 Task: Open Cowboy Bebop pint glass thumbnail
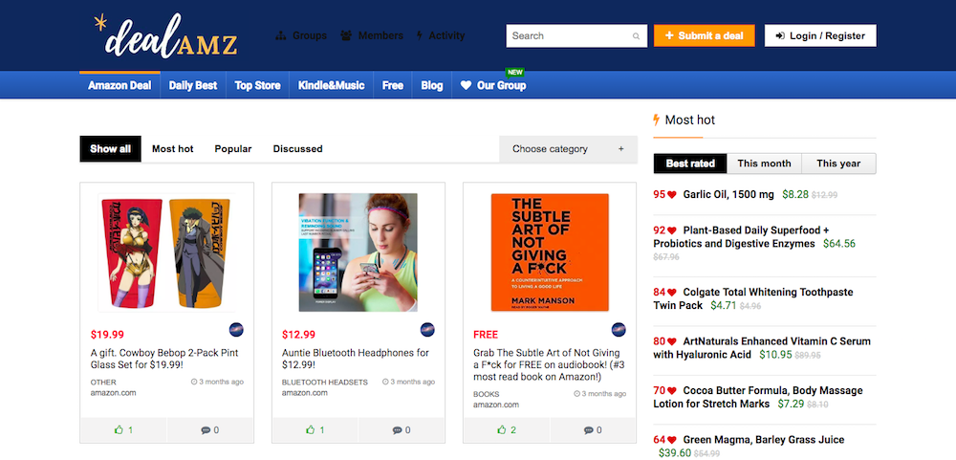pos(166,252)
